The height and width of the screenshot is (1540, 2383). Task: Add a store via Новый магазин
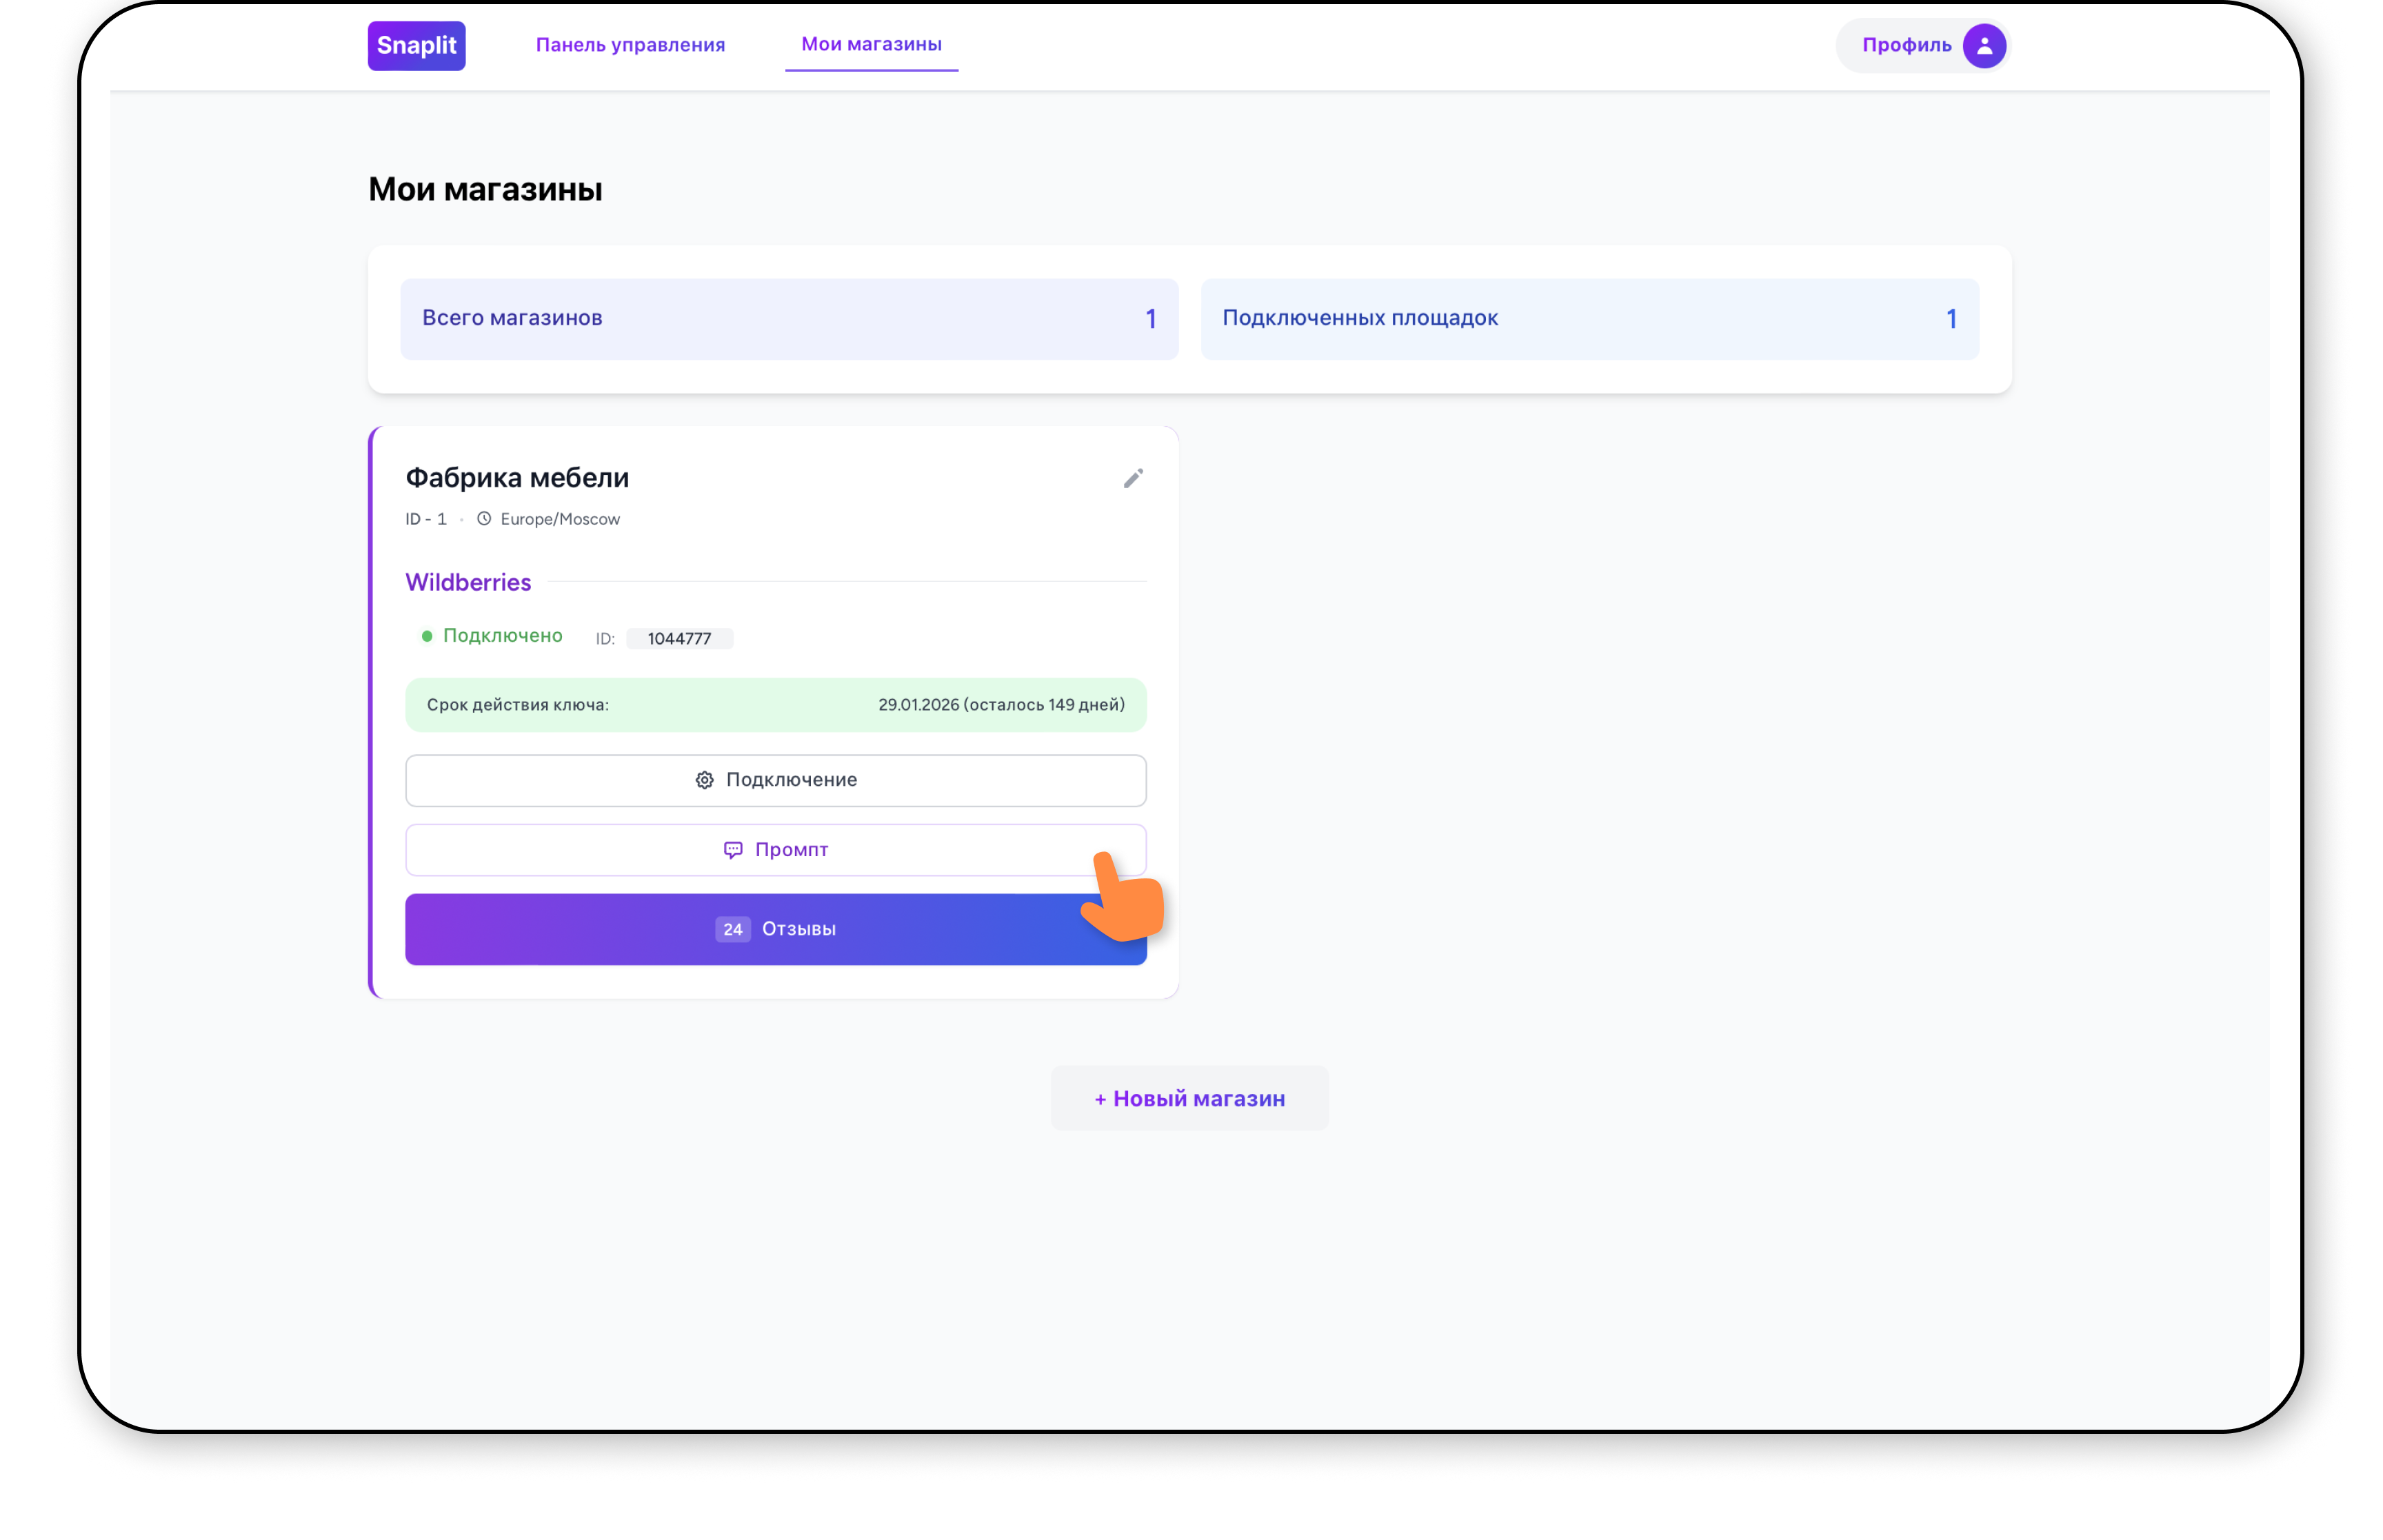click(x=1189, y=1098)
